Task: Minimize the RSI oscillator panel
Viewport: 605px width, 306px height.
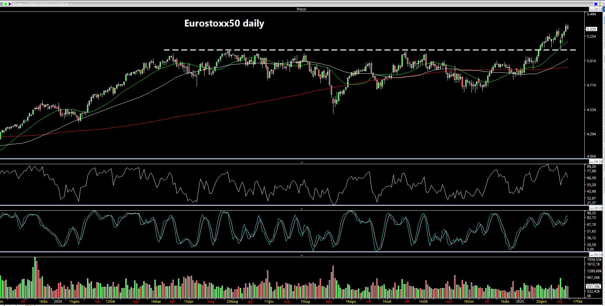Action: pyautogui.click(x=592, y=162)
